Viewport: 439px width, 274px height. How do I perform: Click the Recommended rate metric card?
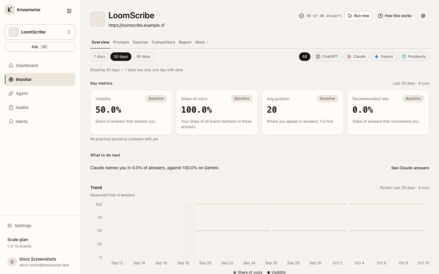tap(388, 112)
